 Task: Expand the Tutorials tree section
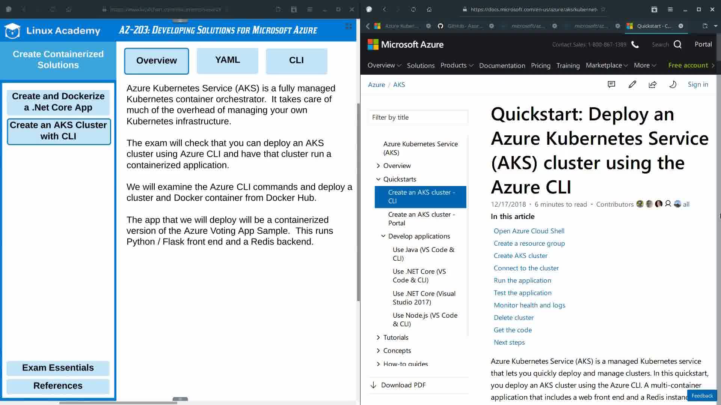378,337
